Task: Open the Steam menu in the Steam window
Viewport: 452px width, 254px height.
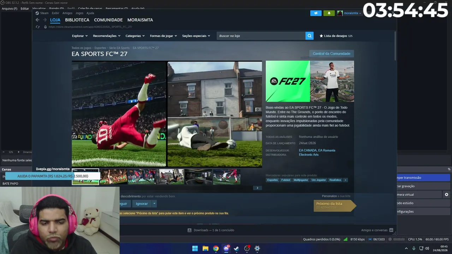Action: 44,13
